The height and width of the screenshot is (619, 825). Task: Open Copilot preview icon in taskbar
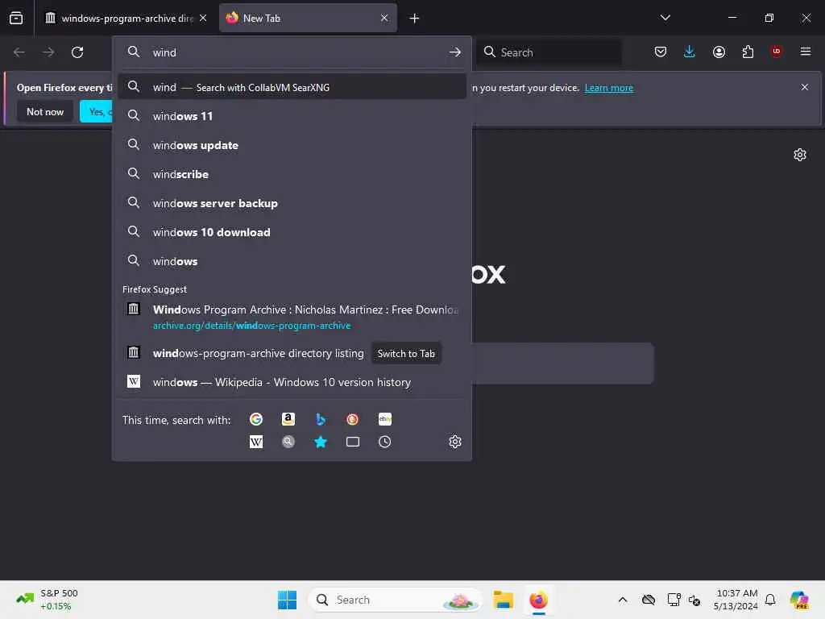click(x=800, y=600)
